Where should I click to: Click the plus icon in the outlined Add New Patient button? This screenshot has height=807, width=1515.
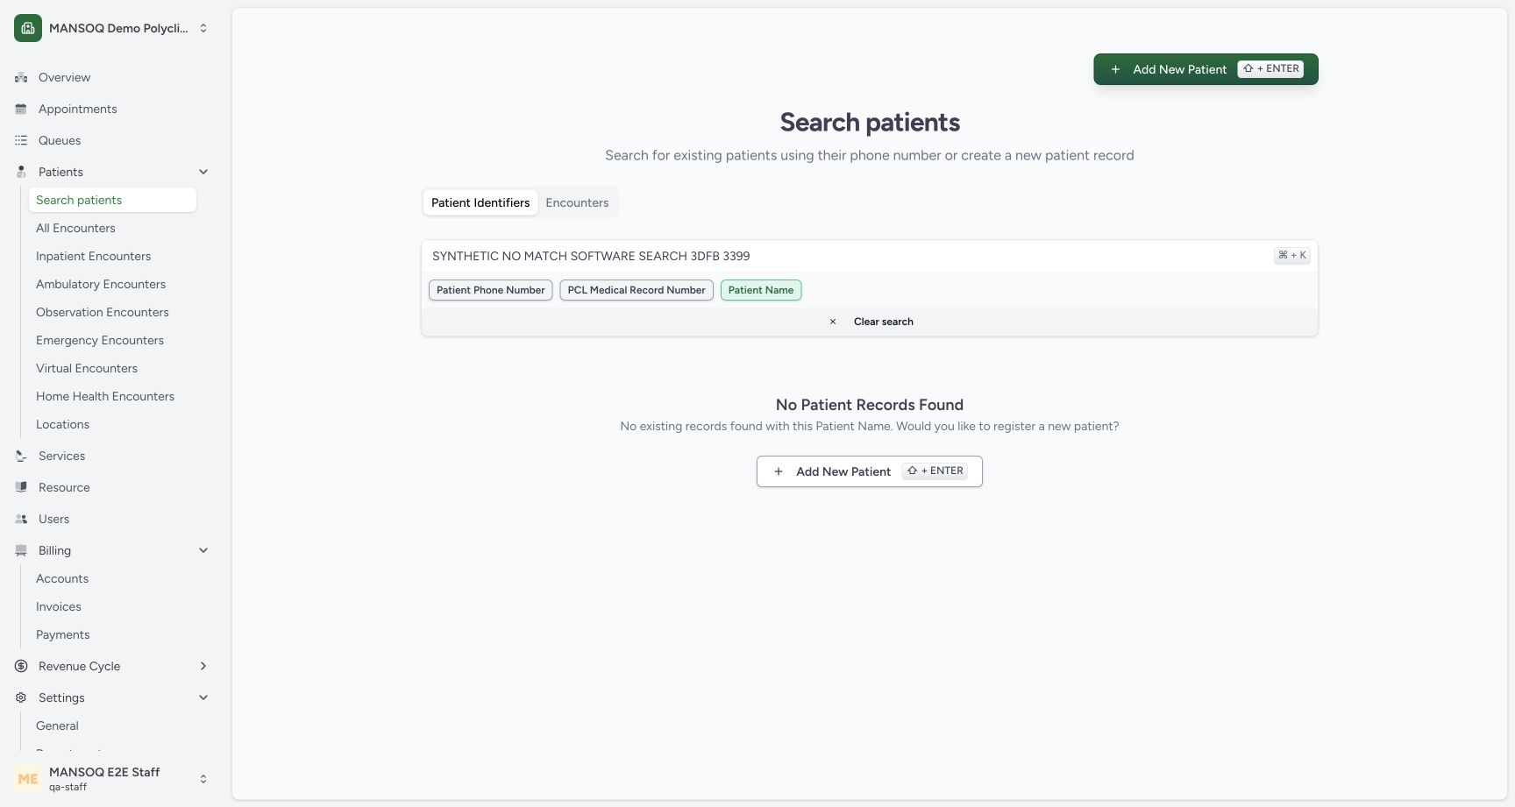pos(778,471)
